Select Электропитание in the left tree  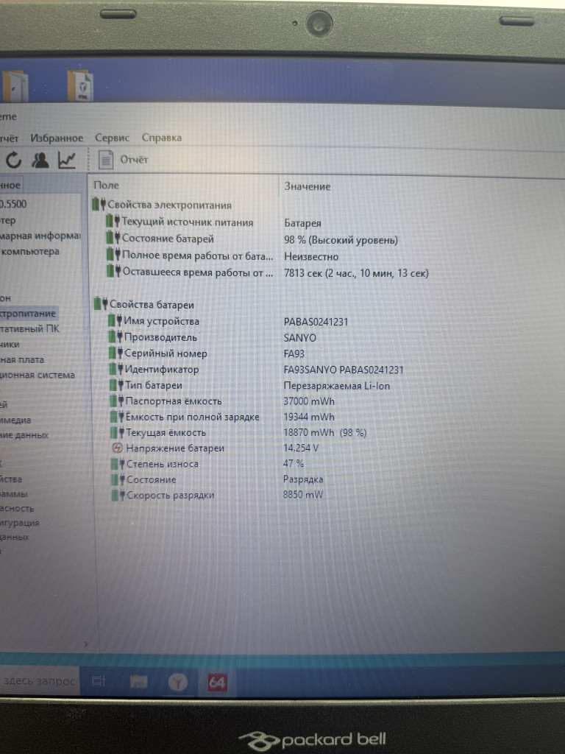28,314
